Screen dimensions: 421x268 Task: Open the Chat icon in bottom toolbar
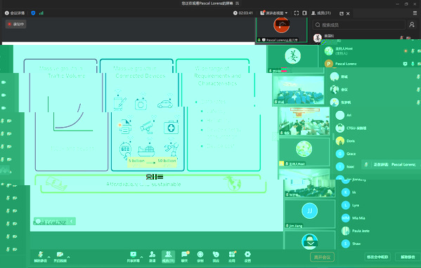tap(184, 257)
